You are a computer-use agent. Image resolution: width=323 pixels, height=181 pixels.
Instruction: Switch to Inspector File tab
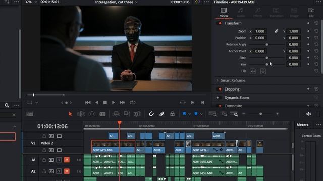coord(311,12)
